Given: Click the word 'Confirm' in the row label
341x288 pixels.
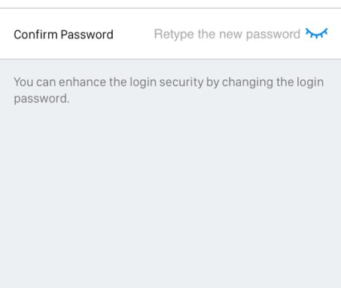Looking at the screenshot, I should (x=35, y=35).
